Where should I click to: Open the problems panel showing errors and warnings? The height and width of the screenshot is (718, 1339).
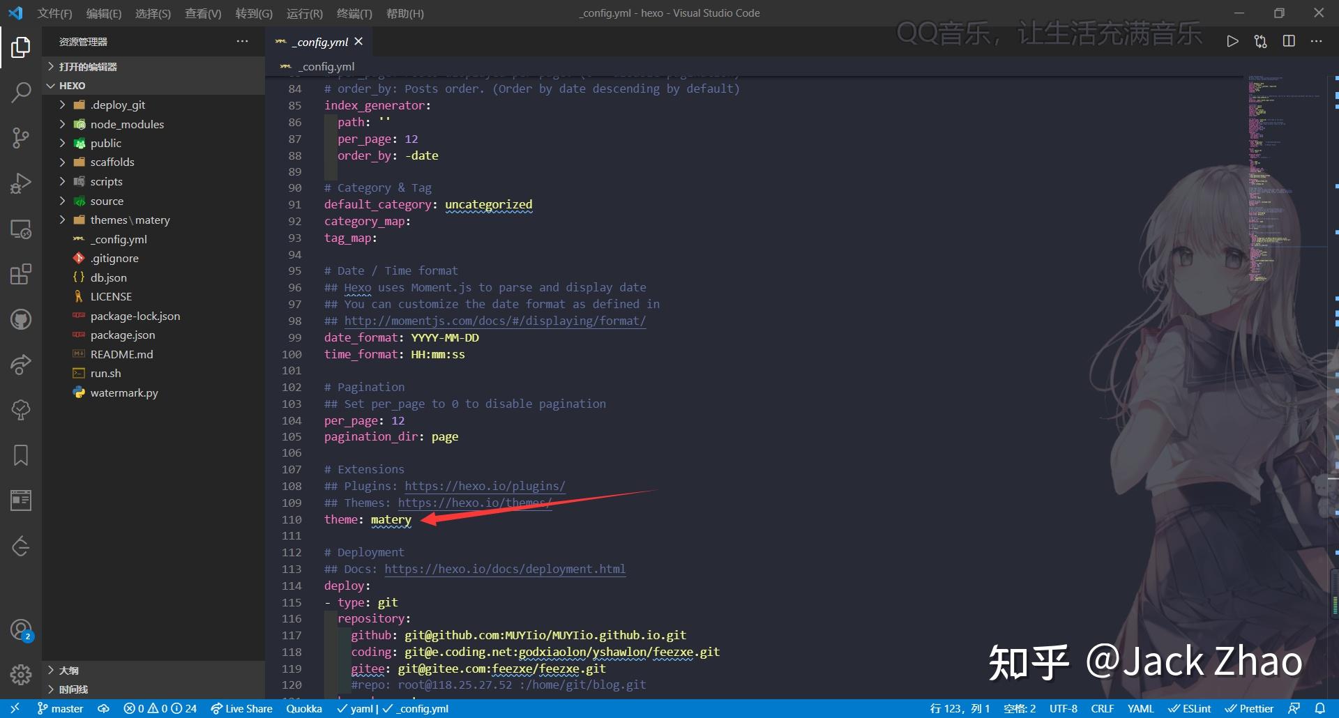pyautogui.click(x=159, y=708)
